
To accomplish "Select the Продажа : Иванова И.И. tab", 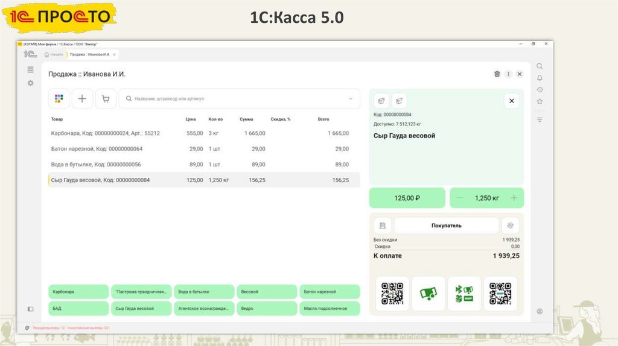I will [89, 55].
